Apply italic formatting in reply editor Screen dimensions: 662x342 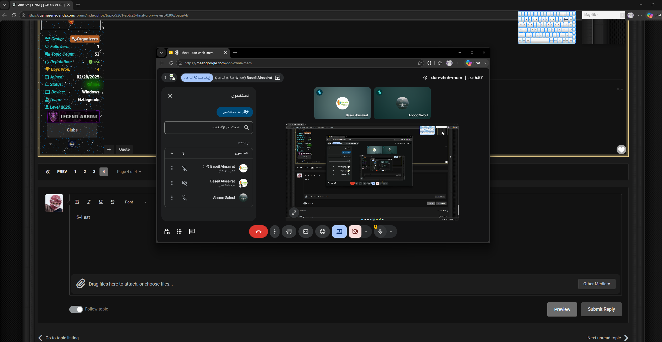(x=89, y=202)
